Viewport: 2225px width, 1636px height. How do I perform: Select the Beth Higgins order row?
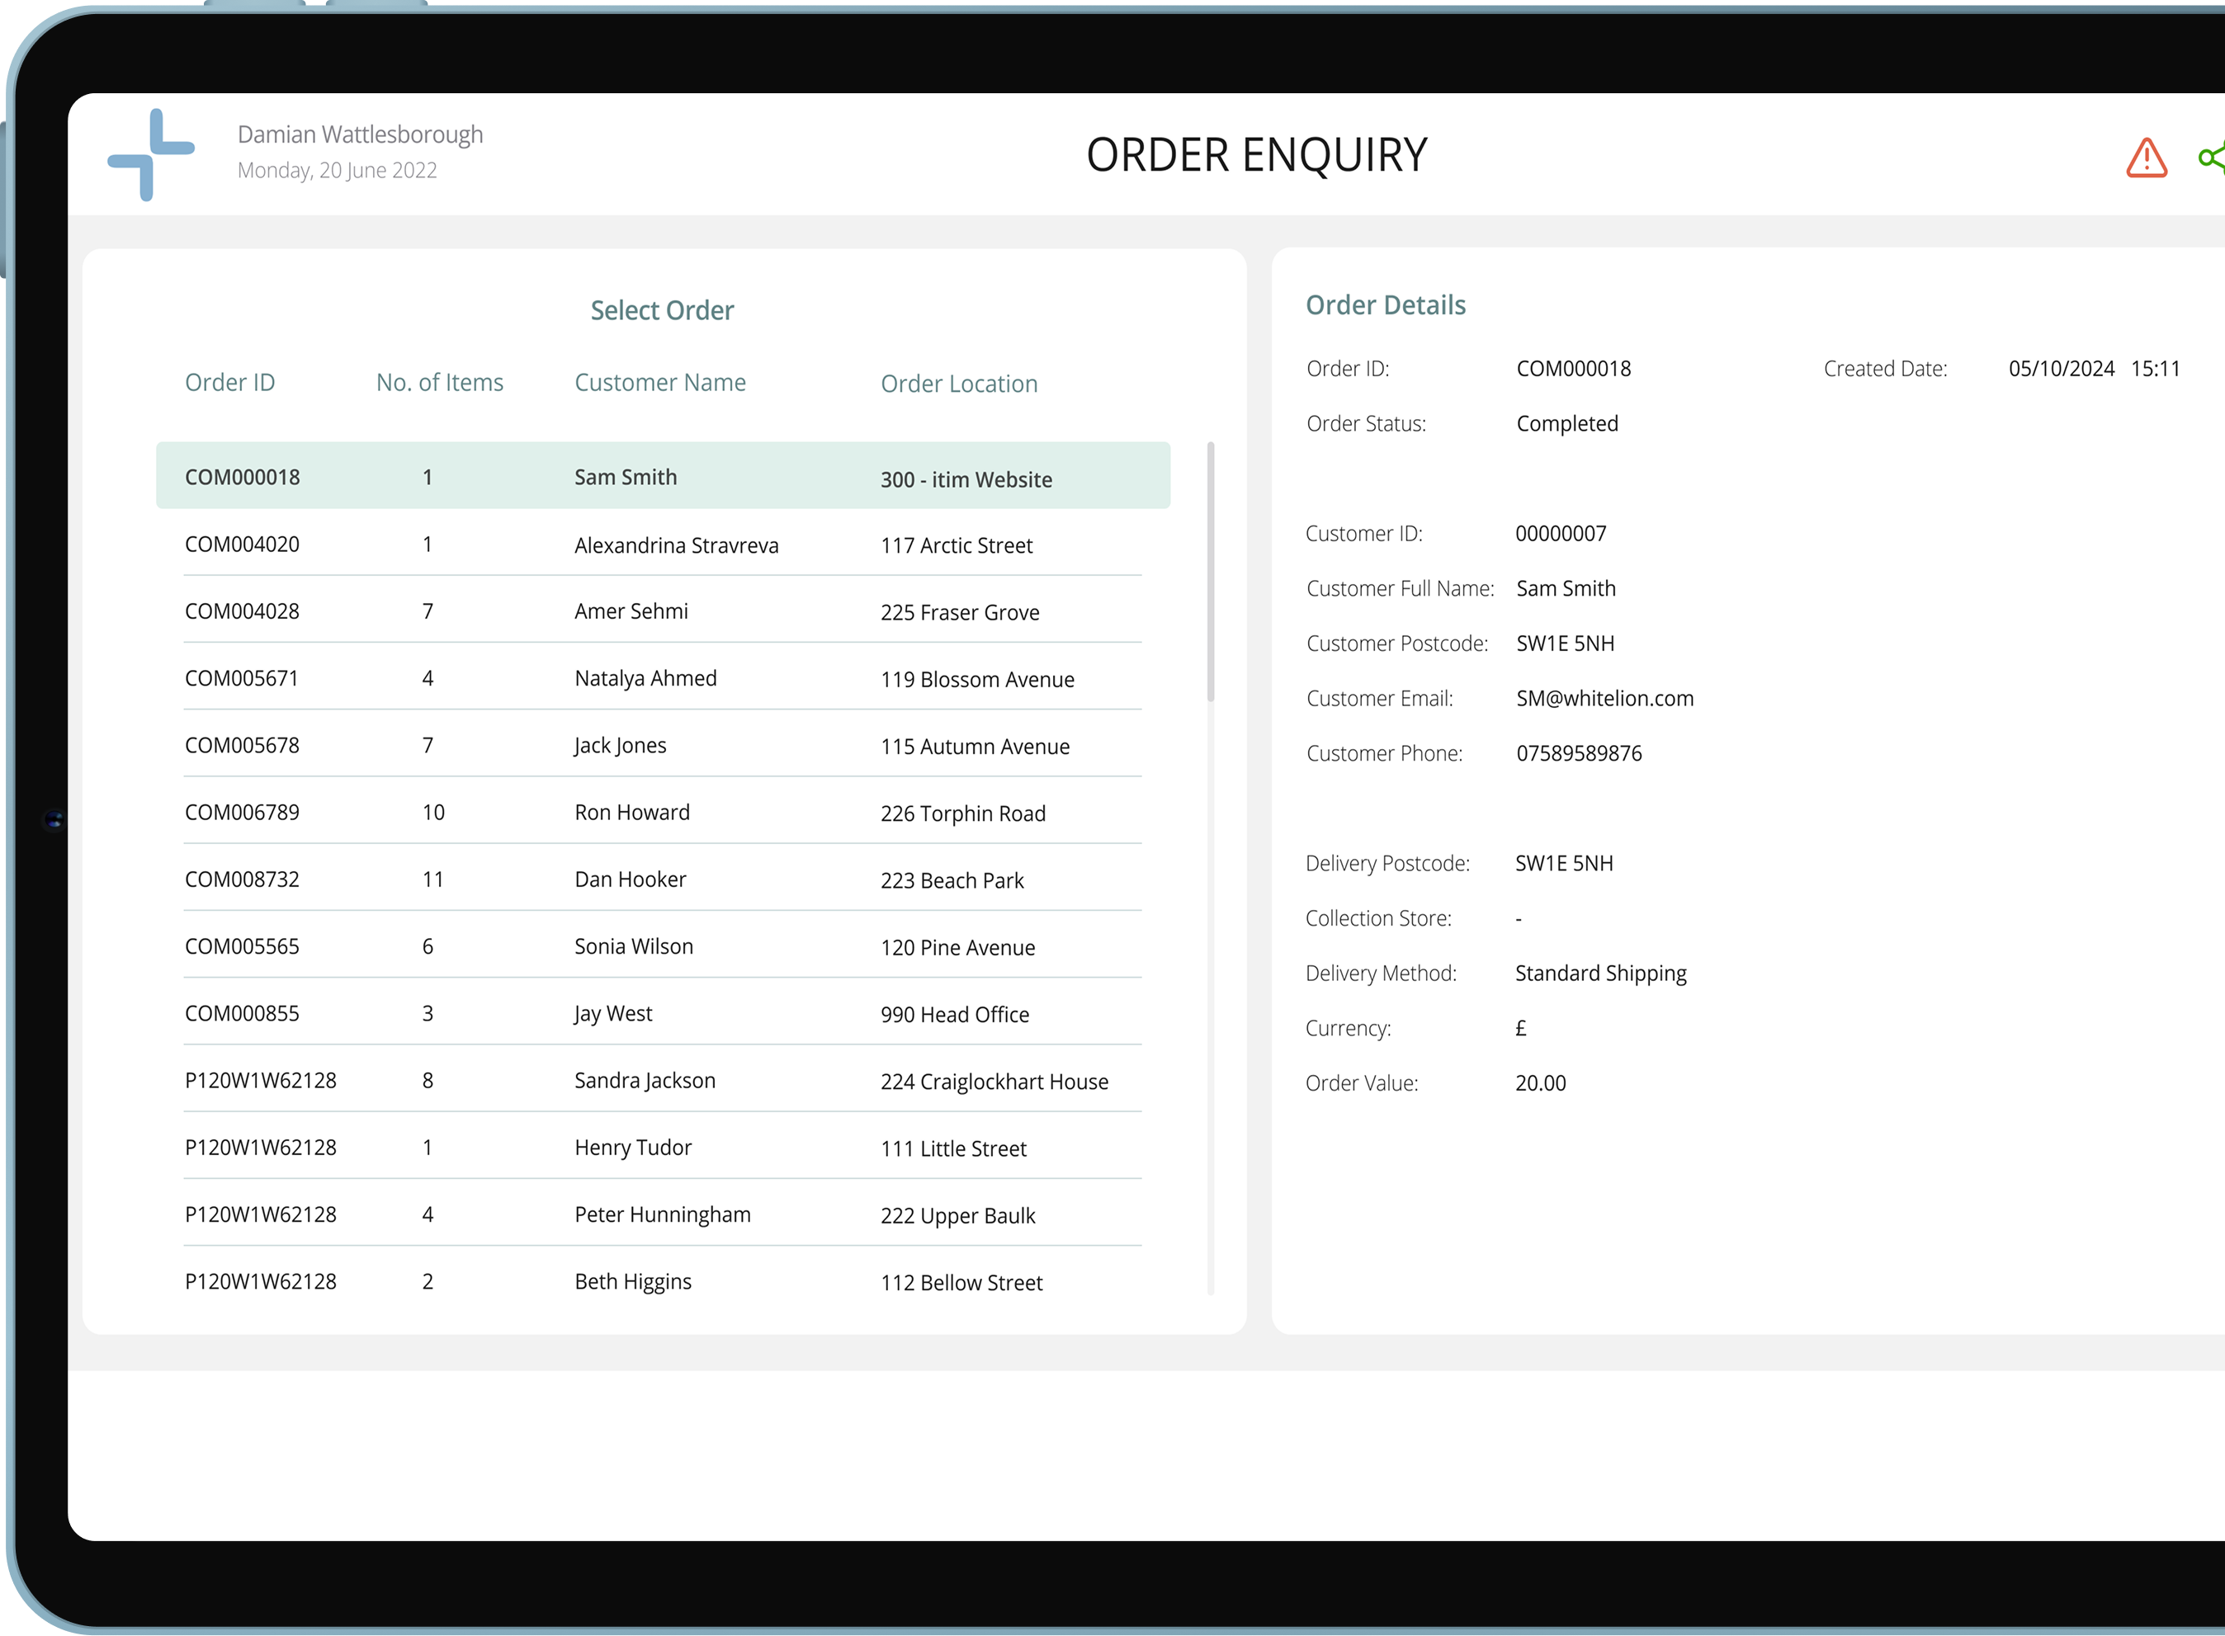coord(663,1281)
